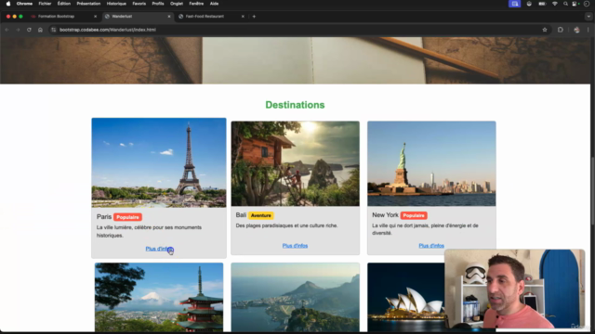Click the Sydney Opera House image
Viewport: 595px width, 334px height.
(x=406, y=297)
